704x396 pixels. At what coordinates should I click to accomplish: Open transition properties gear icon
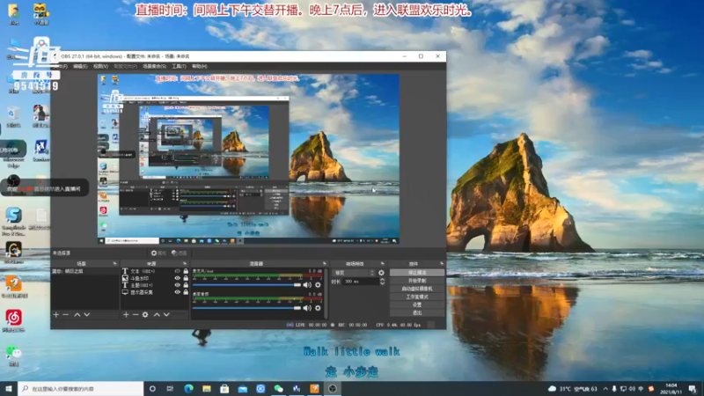coord(381,273)
